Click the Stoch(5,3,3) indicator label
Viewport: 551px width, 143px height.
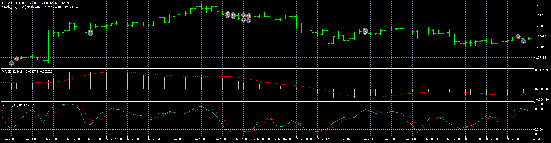pos(10,105)
